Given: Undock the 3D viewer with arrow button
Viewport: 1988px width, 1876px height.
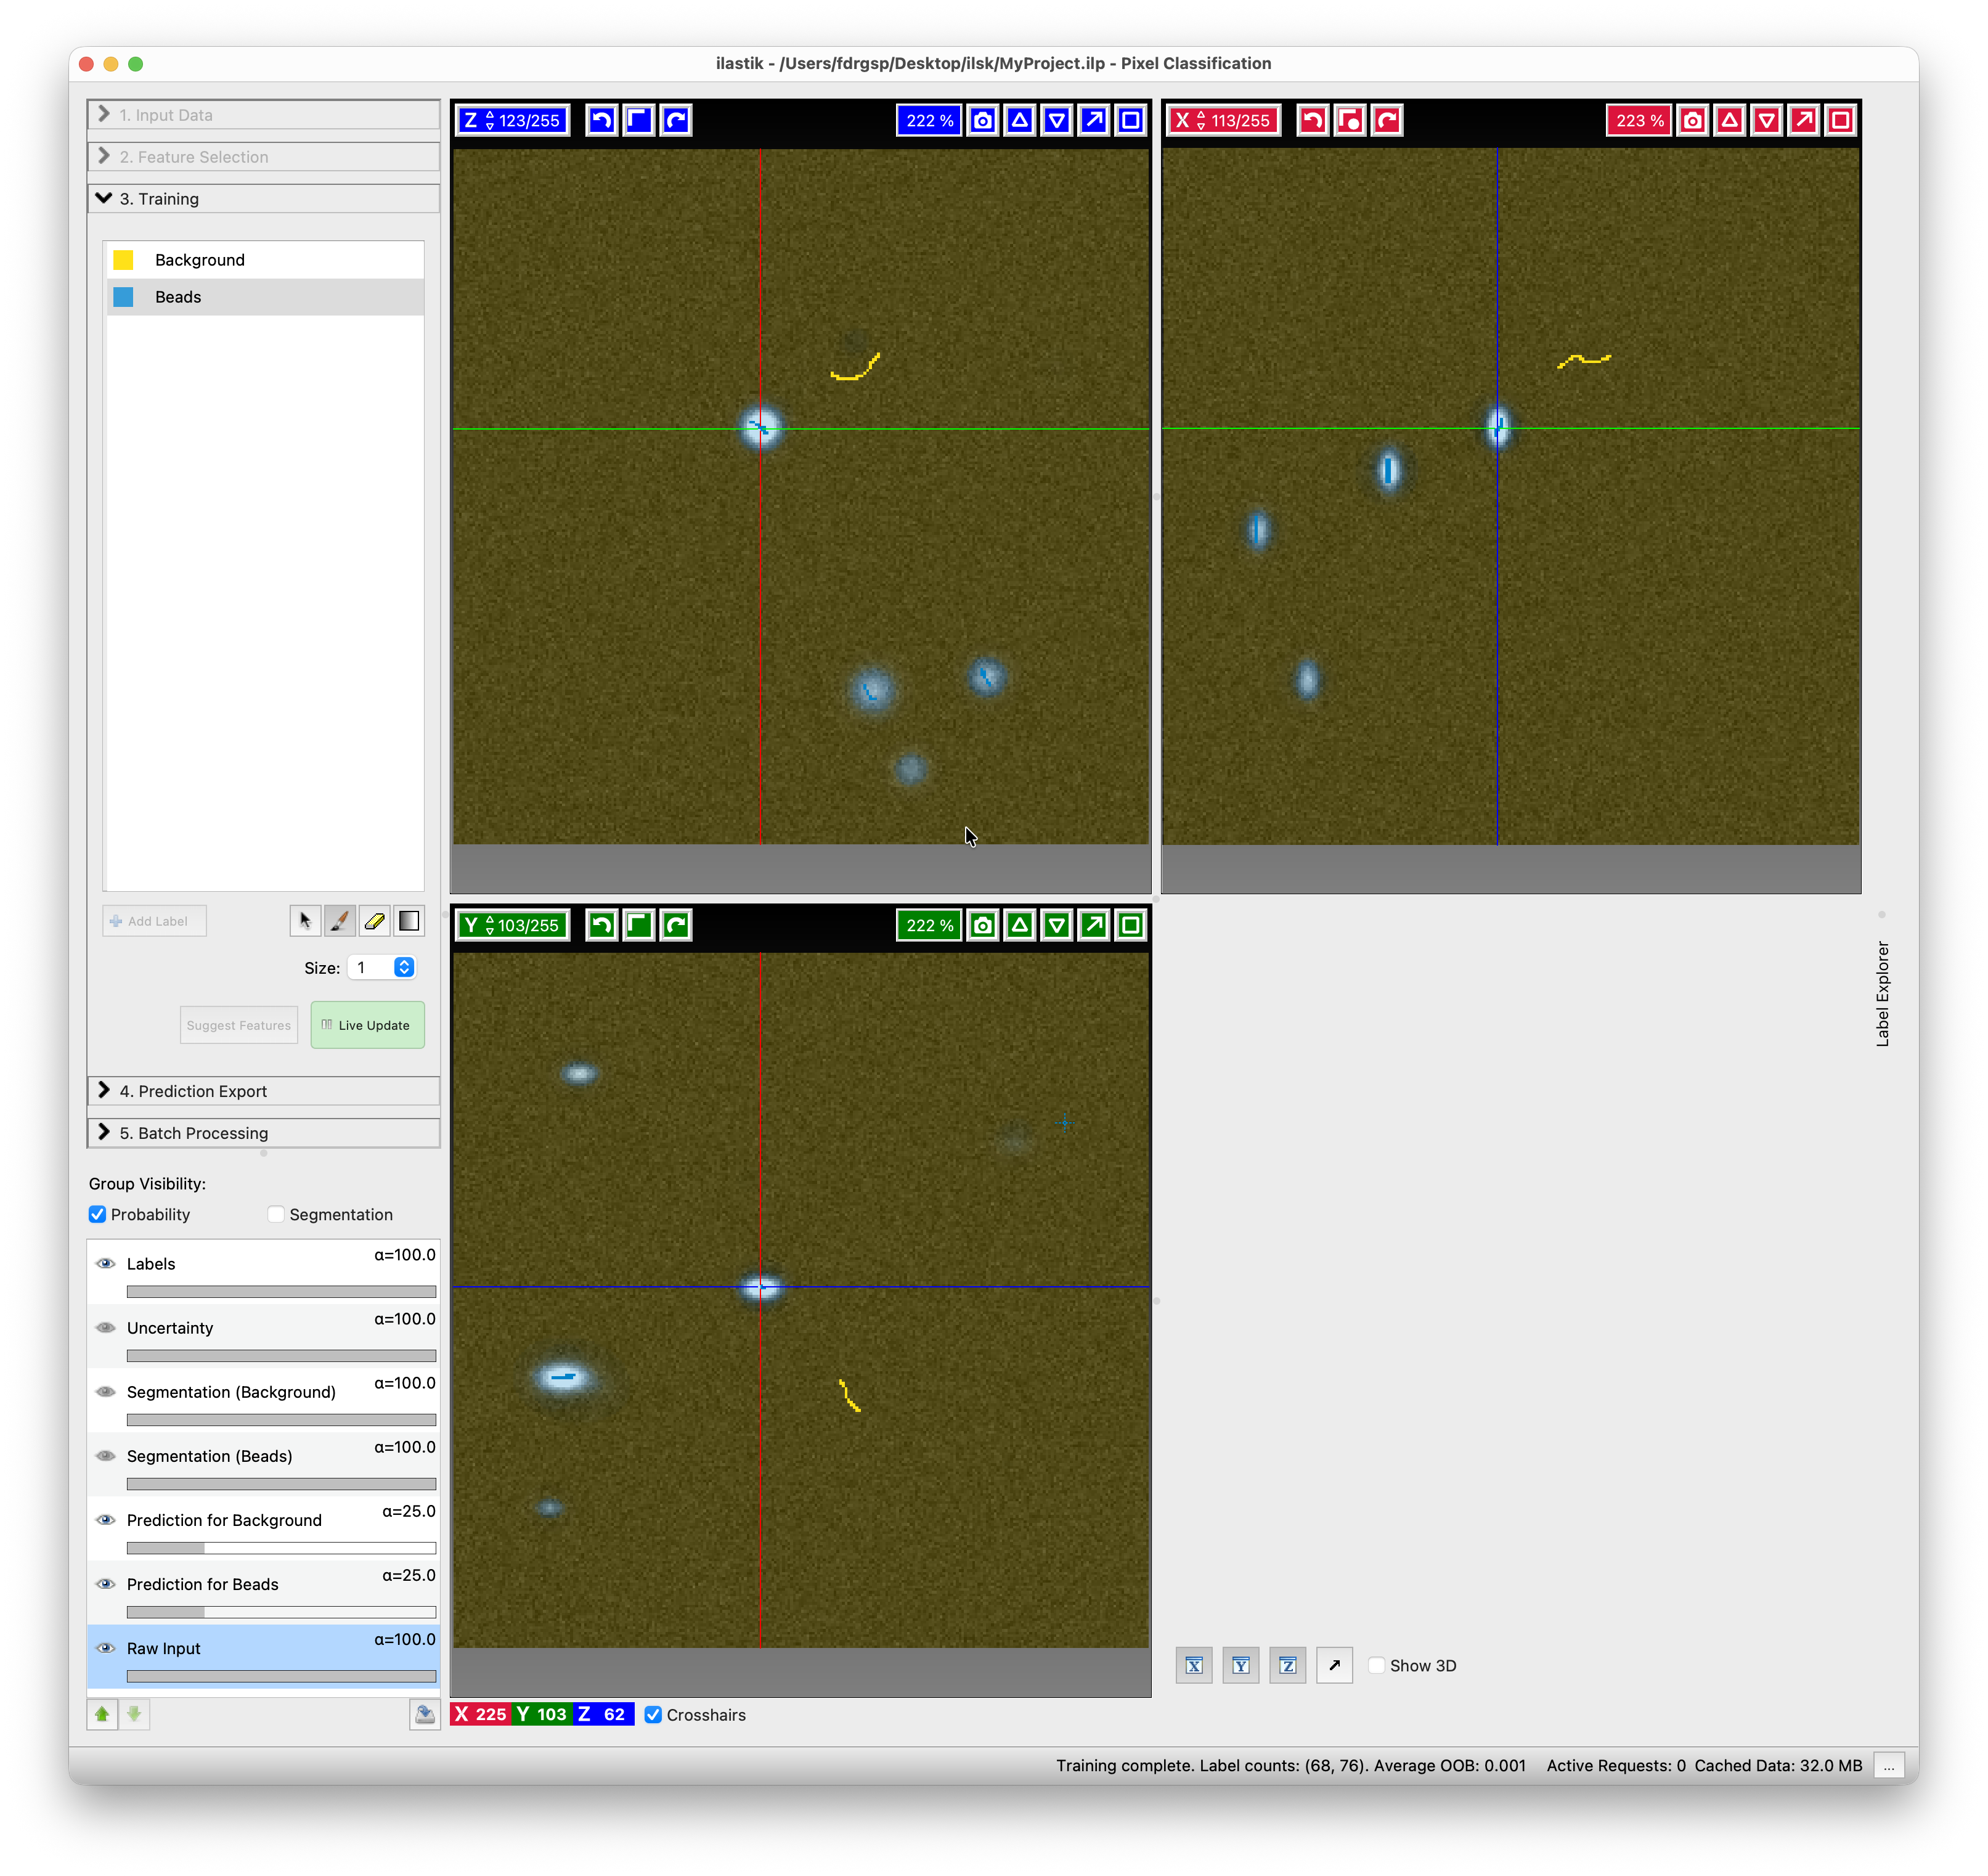Looking at the screenshot, I should click(1335, 1665).
